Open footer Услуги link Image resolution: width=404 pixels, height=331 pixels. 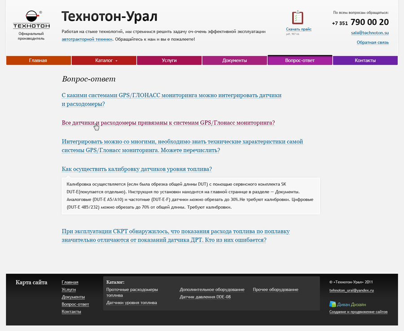(69, 290)
